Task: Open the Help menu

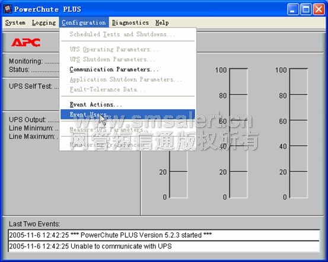Action: click(x=162, y=23)
